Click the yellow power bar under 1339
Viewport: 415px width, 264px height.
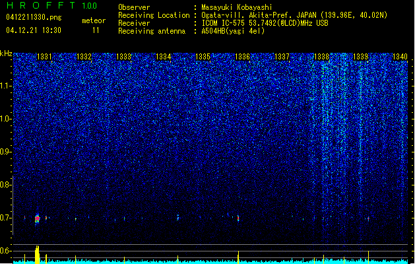[368, 257]
